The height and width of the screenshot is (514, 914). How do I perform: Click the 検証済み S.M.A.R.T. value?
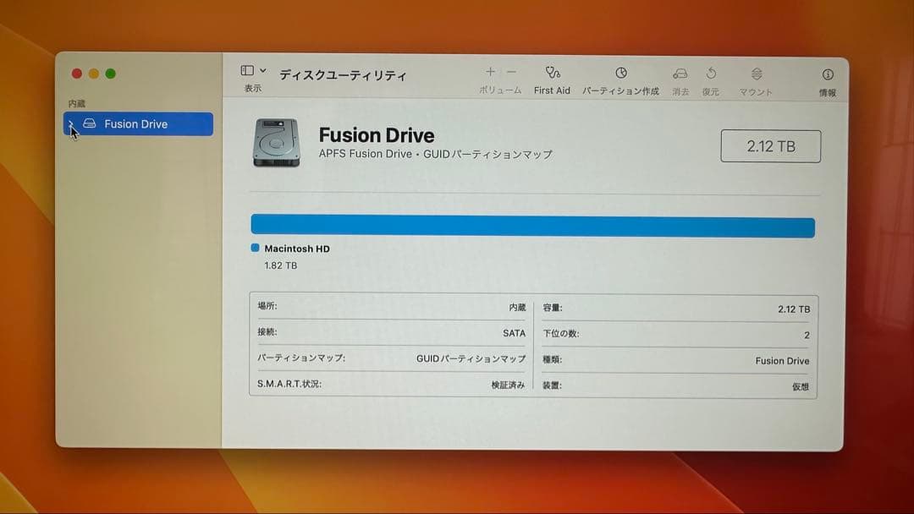[x=508, y=385]
